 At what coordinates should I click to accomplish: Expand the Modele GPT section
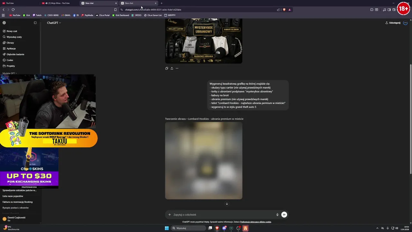[x=9, y=73]
